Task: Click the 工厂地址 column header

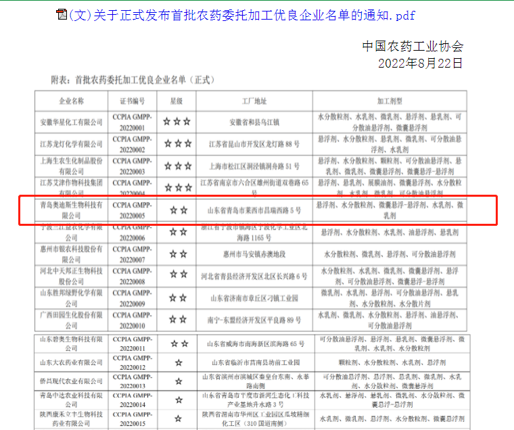Action: [254, 101]
